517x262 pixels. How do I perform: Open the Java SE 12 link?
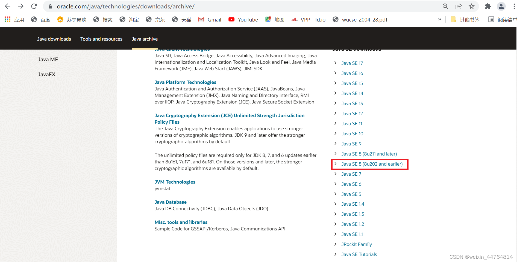(352, 114)
